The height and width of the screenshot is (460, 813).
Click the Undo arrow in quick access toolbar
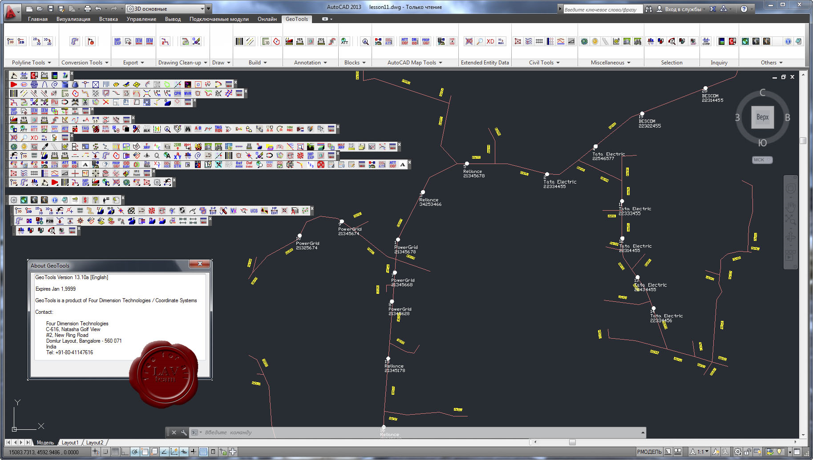point(98,8)
